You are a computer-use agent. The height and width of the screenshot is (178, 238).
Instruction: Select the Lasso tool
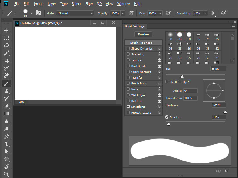click(6, 45)
